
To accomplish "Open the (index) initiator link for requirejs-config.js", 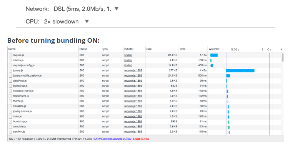I will [x=128, y=65].
